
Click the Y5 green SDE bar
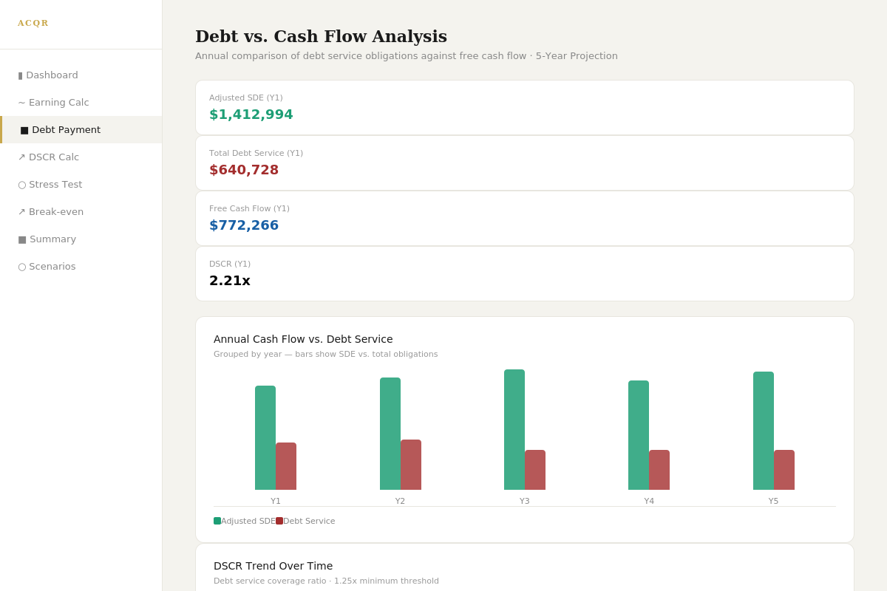tap(764, 431)
